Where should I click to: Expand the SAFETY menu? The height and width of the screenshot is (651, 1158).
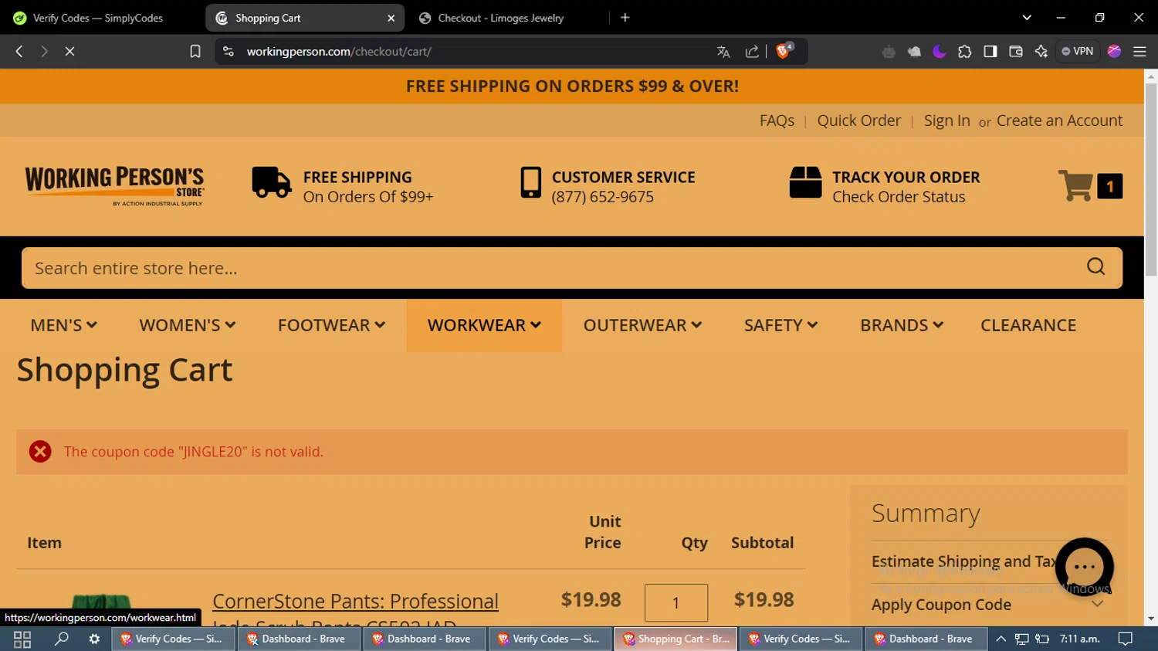click(781, 325)
